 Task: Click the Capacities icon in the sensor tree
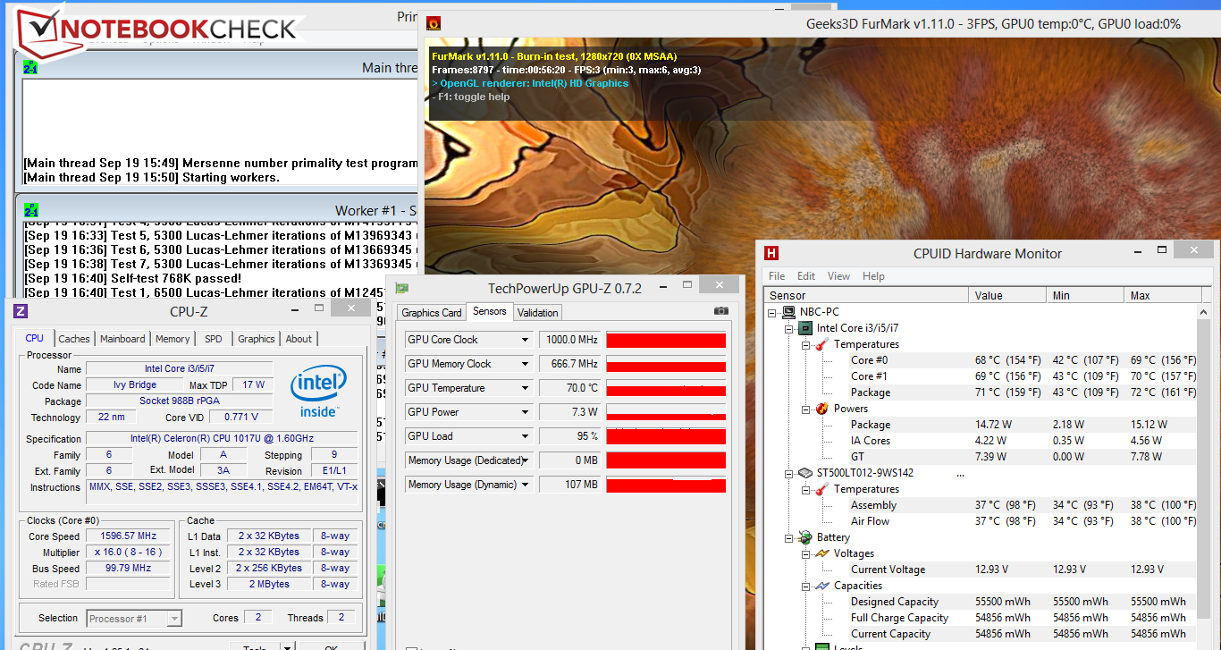click(x=821, y=586)
